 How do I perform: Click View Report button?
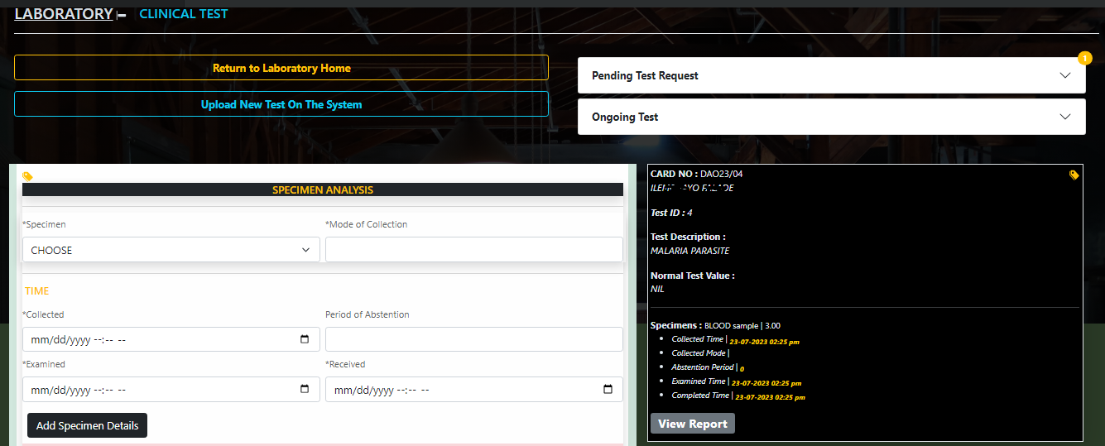693,424
